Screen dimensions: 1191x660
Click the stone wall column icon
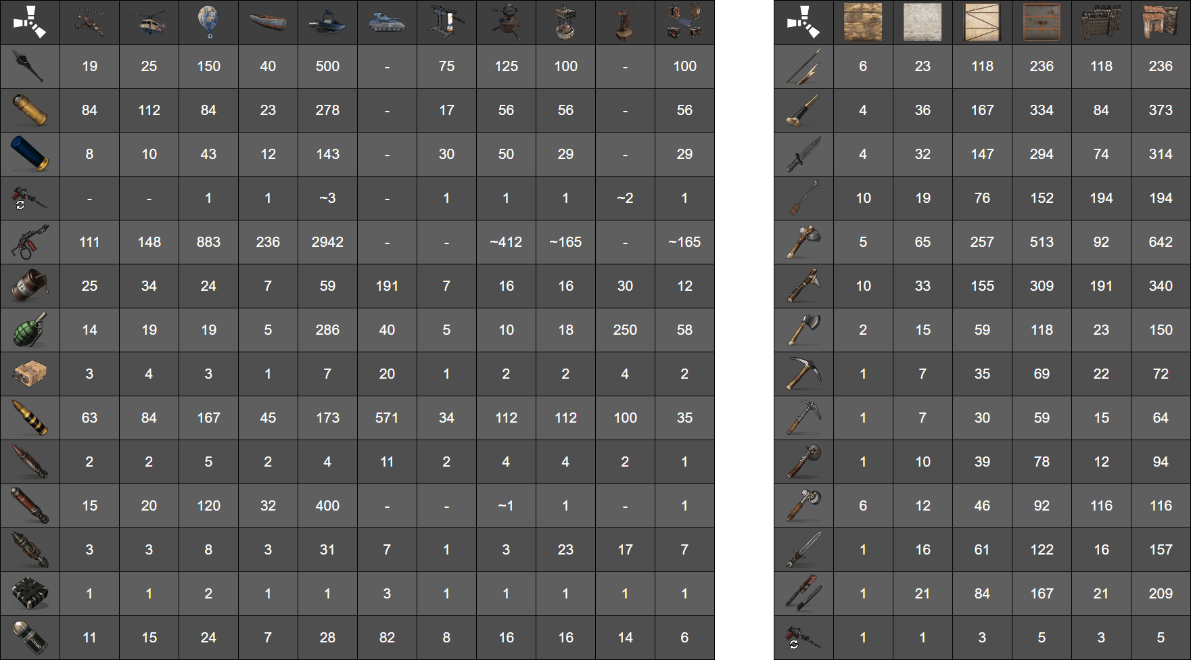pyautogui.click(x=923, y=22)
